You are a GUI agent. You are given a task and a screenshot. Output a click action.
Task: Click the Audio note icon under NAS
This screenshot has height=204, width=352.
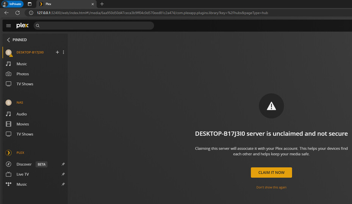point(9,114)
